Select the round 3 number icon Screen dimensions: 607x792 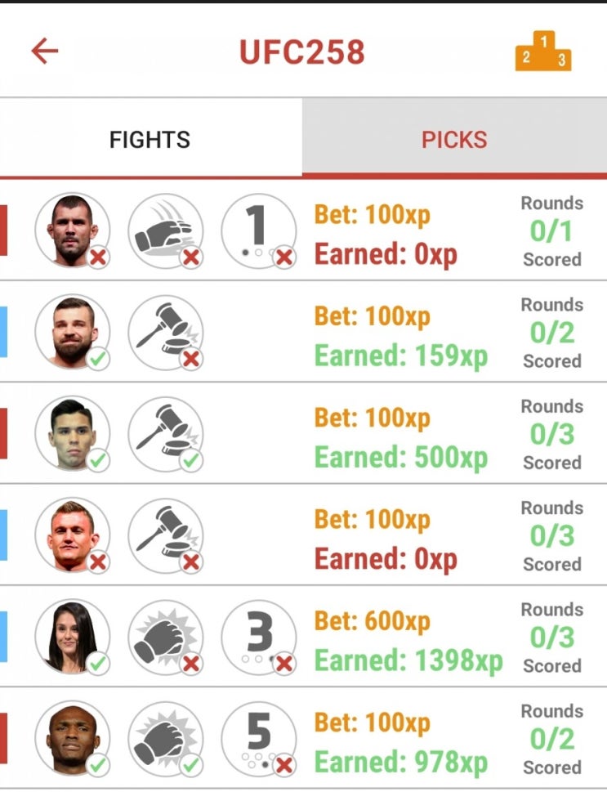tap(258, 638)
